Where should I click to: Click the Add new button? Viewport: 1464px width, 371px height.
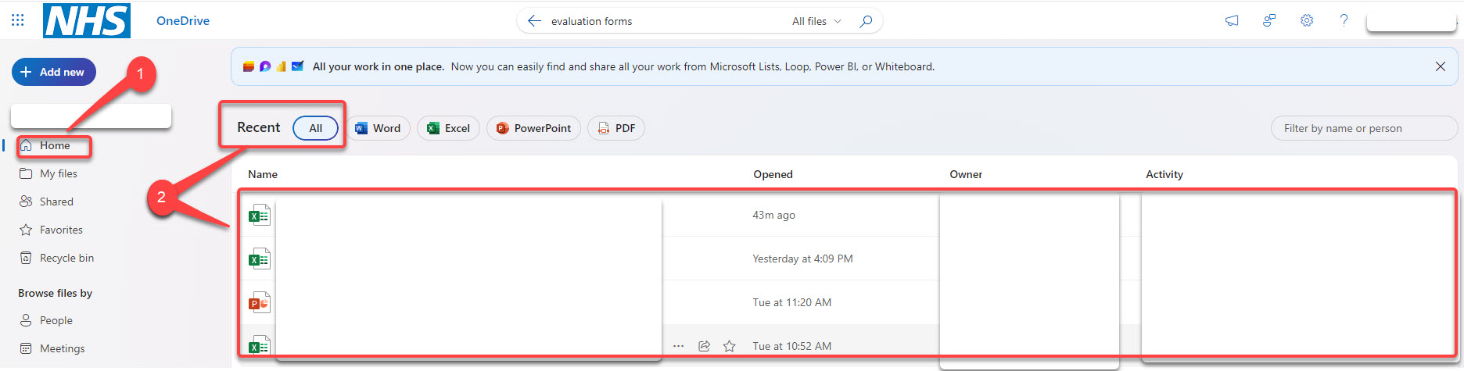(x=54, y=72)
